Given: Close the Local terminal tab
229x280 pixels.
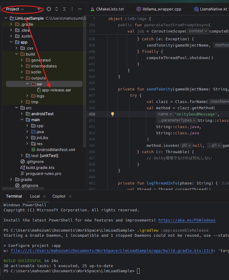Looking at the screenshot, I should (x=44, y=196).
